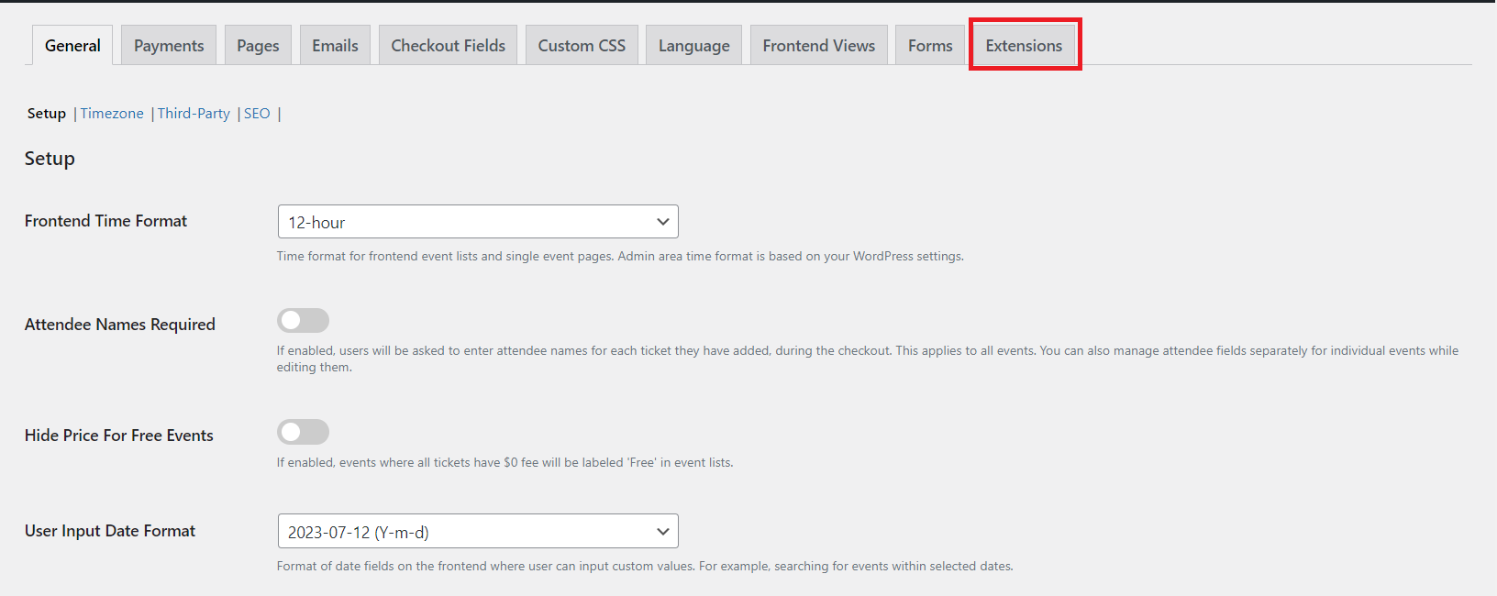The width and height of the screenshot is (1497, 596).
Task: Switch to the Frontend Views tab
Action: click(818, 46)
